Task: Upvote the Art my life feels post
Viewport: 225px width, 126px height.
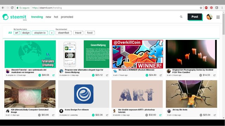Action: click(201, 115)
